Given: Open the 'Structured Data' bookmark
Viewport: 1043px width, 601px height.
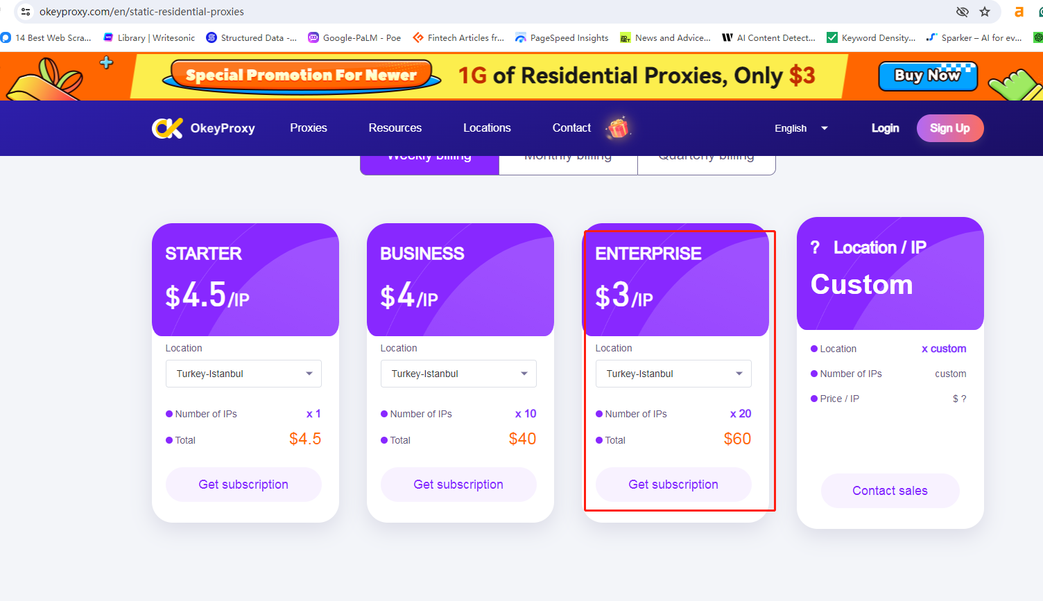Looking at the screenshot, I should pos(252,38).
